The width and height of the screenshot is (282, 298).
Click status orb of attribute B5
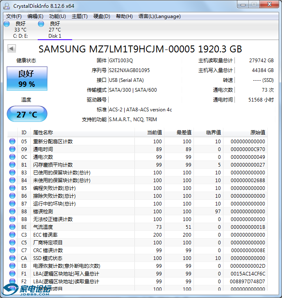pyautogui.click(x=12, y=188)
